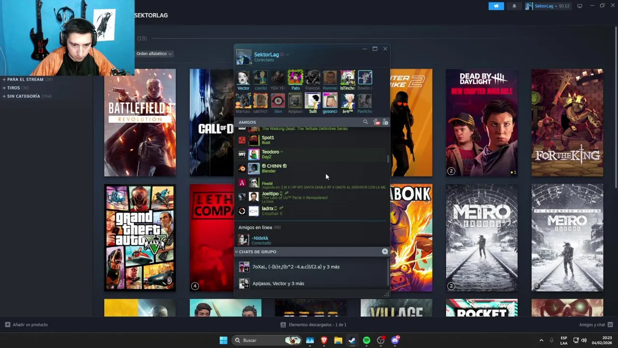The image size is (618, 348).
Task: Open chat with -Nidekk
Action: 312,240
